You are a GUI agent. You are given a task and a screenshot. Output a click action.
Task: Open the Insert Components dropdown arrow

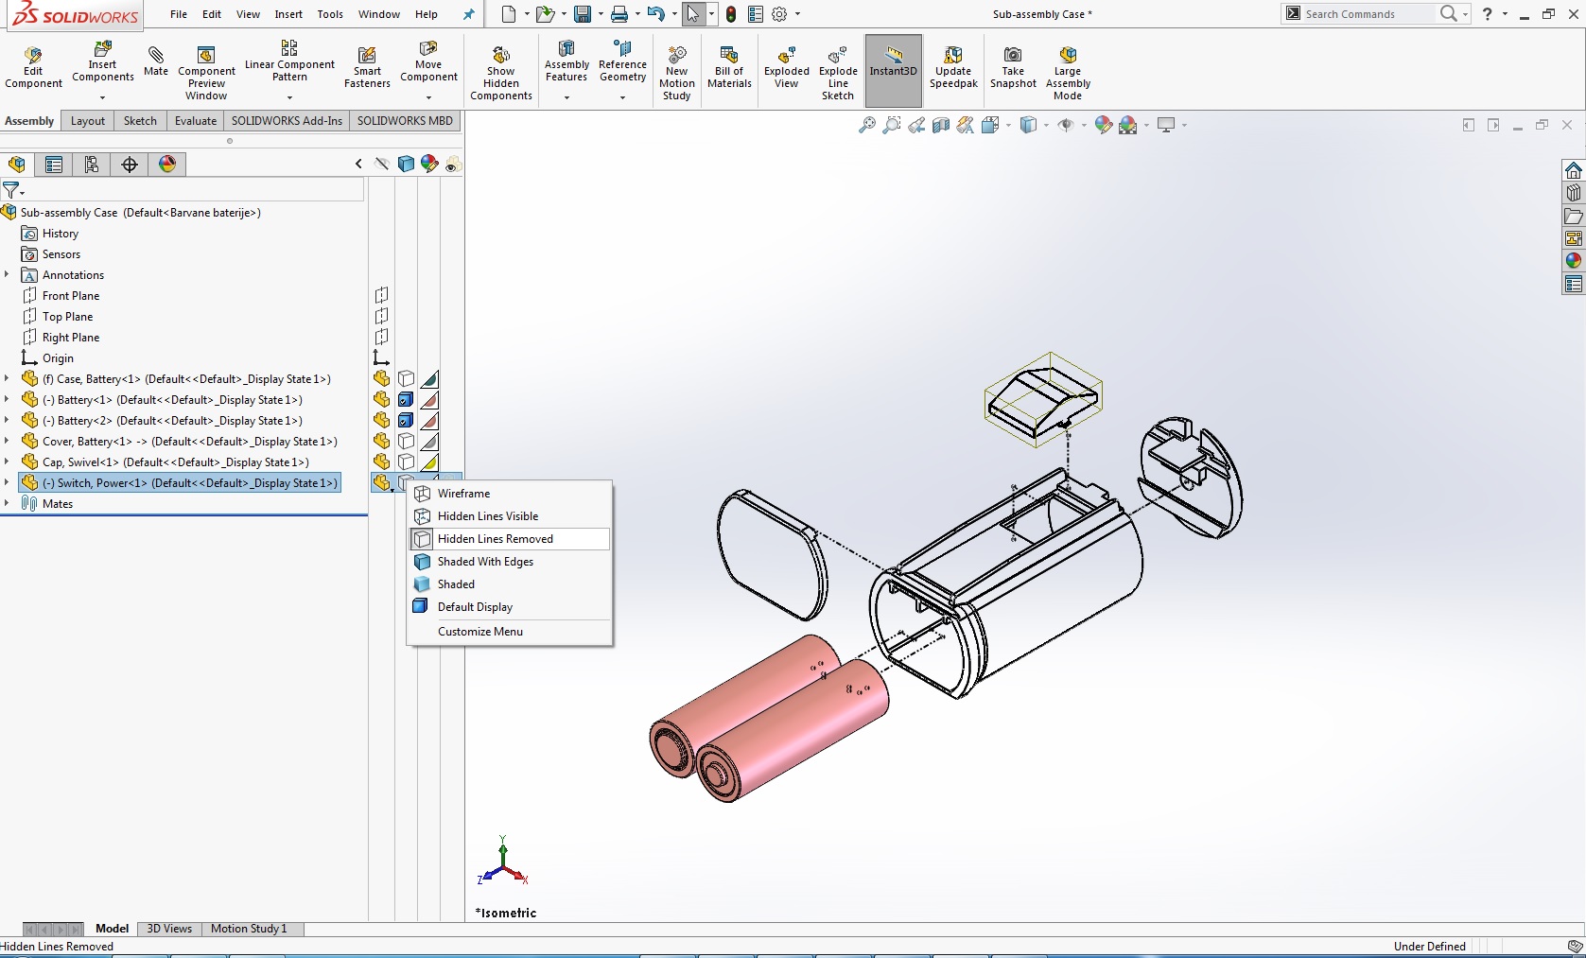[102, 97]
